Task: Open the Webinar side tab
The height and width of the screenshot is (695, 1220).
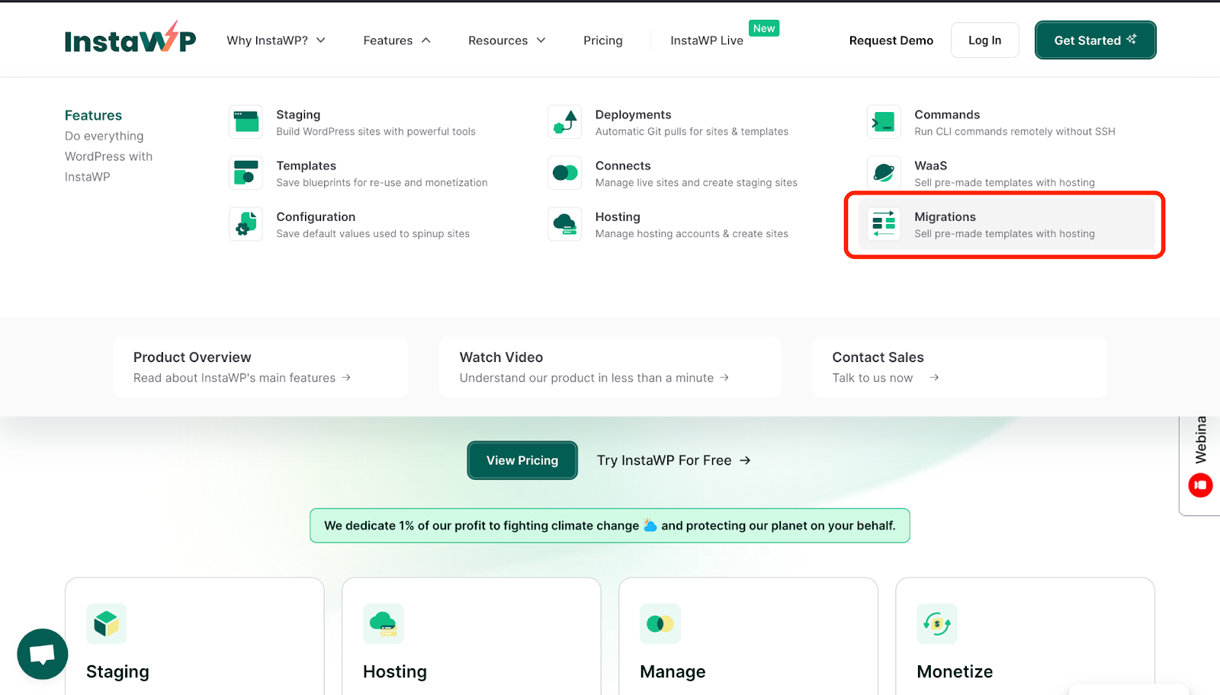Action: (1200, 466)
